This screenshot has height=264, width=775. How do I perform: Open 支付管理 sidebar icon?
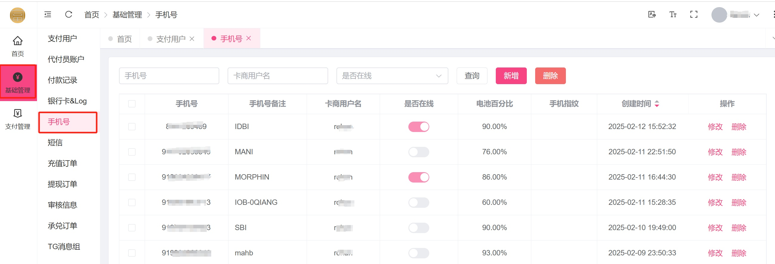17,113
